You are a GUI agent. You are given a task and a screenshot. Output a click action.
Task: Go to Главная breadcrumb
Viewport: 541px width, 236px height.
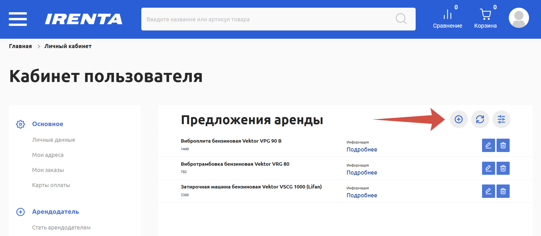[21, 46]
